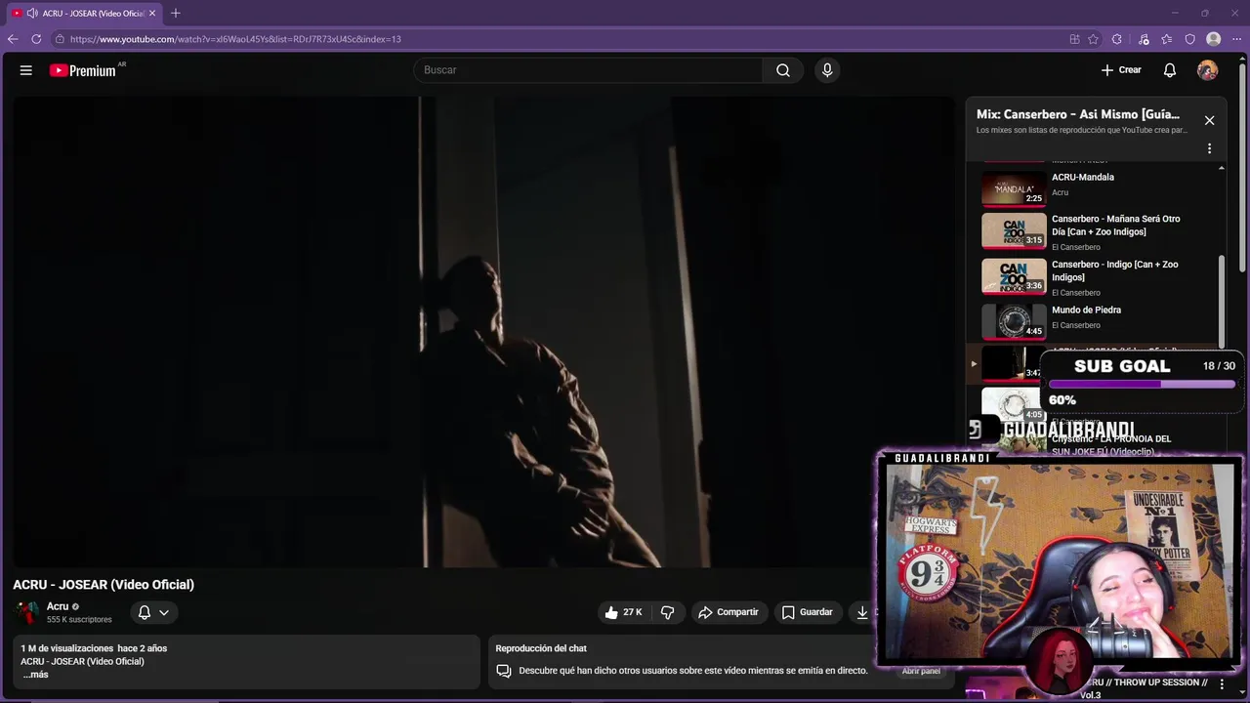Open the Mix: Canserbero playlist title
Viewport: 1250px width, 703px height.
point(1078,114)
